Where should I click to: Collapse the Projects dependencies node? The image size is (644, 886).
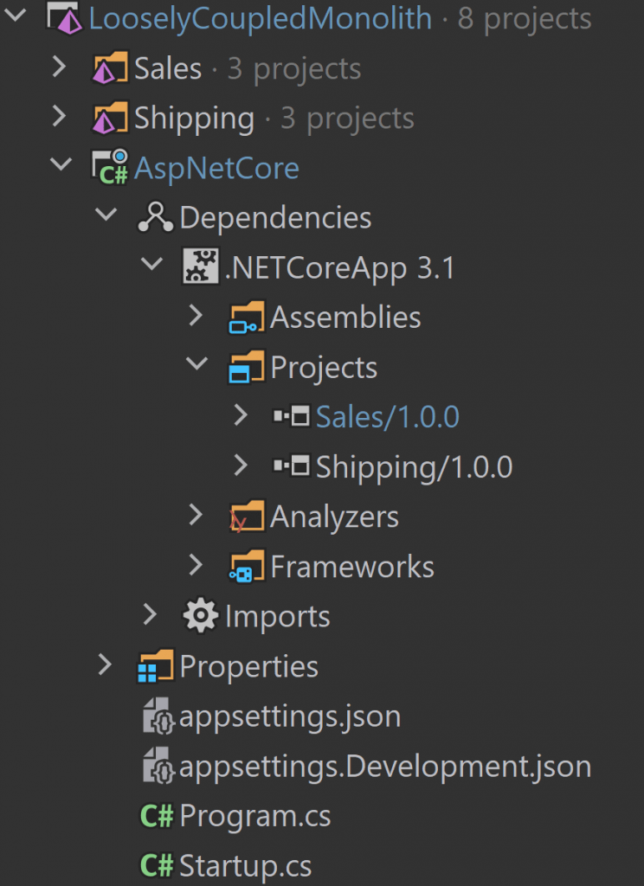(x=196, y=364)
